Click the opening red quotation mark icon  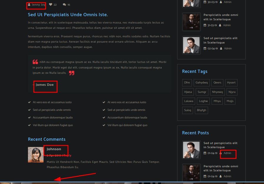pyautogui.click(x=35, y=62)
